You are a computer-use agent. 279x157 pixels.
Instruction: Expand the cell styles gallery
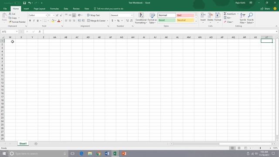coord(196,21)
